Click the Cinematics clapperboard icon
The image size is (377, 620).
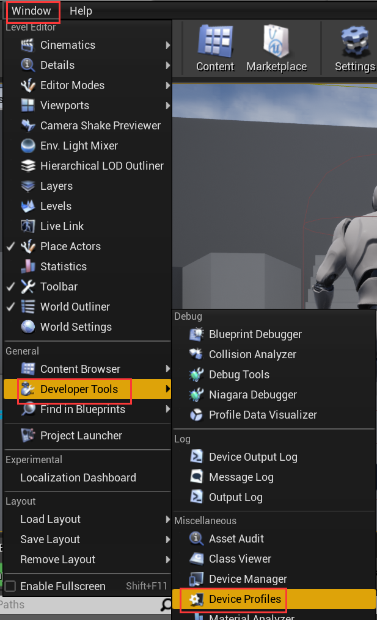point(27,45)
